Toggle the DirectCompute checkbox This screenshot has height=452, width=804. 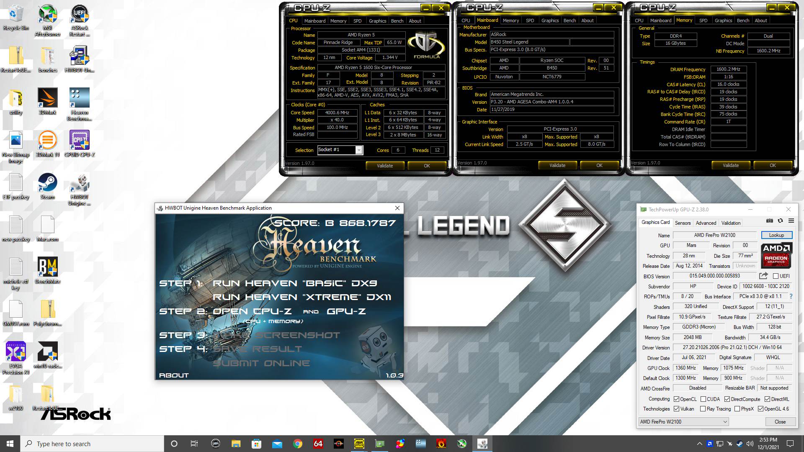coord(727,399)
